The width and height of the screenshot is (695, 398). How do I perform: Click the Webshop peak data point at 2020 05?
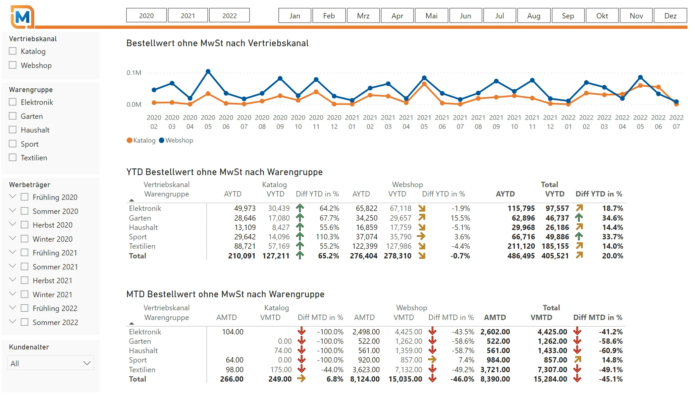point(208,71)
